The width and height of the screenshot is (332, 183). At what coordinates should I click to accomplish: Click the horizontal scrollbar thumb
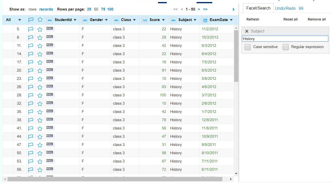point(115,179)
